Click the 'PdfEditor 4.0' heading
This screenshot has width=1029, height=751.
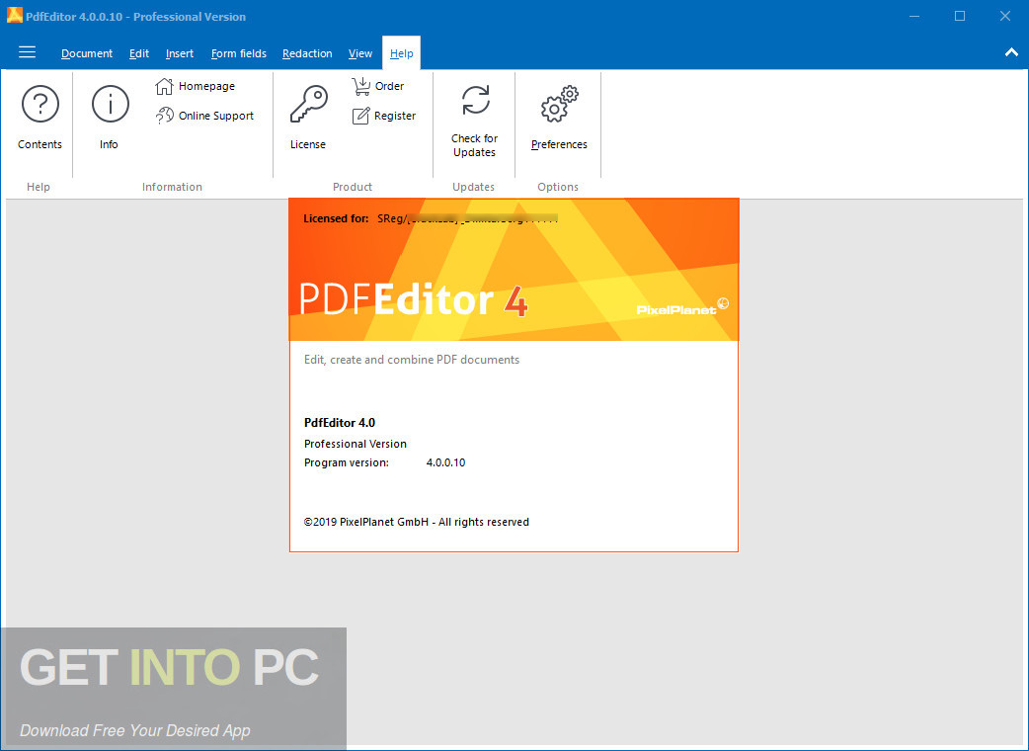[340, 423]
